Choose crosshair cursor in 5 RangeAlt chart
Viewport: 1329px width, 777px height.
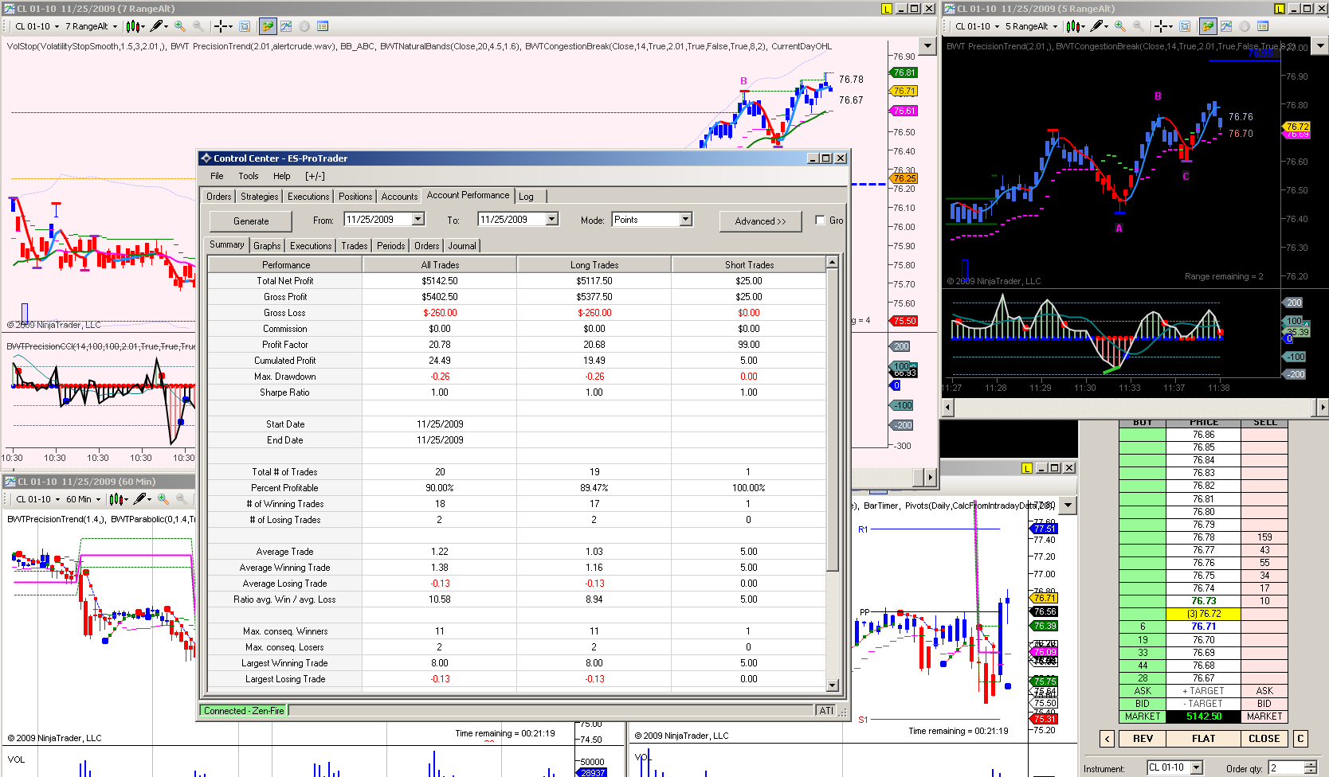1164,26
